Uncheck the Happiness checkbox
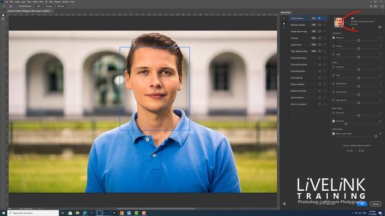Image resolution: width=385 pixels, height=216 pixels. click(333, 38)
